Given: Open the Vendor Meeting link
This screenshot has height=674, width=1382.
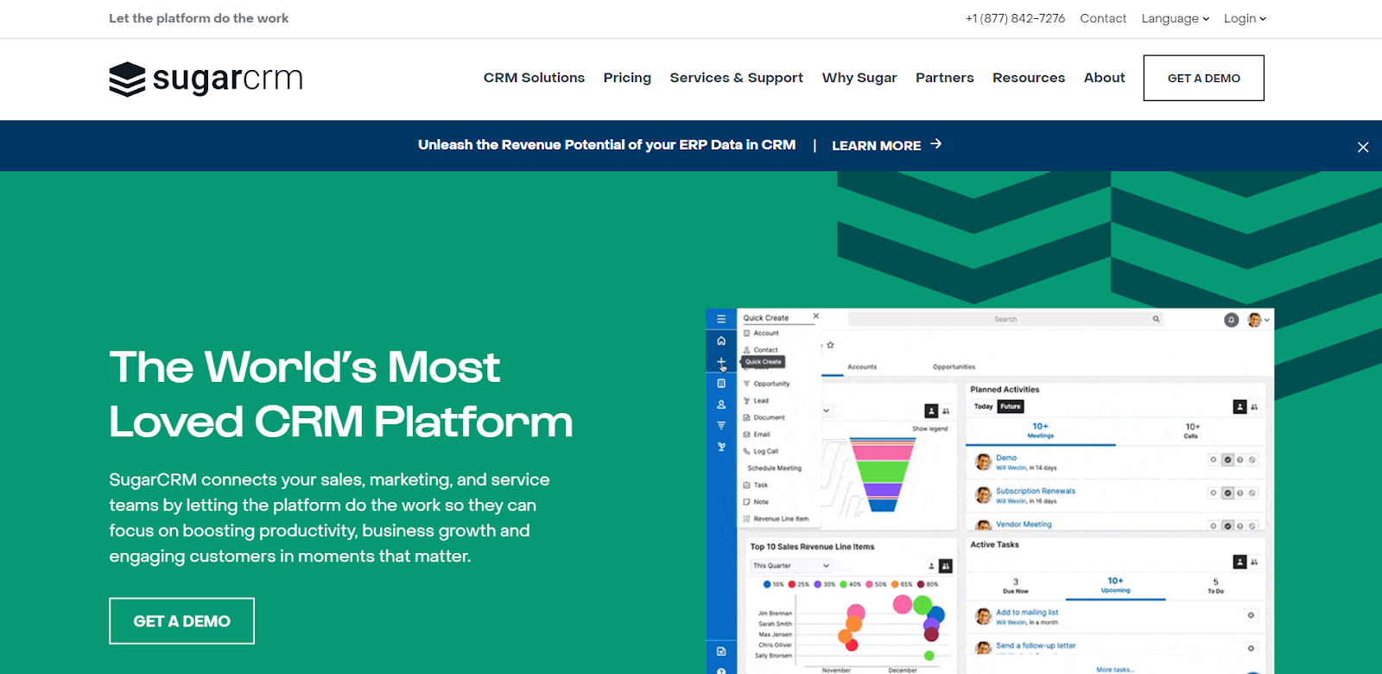Looking at the screenshot, I should point(1024,524).
